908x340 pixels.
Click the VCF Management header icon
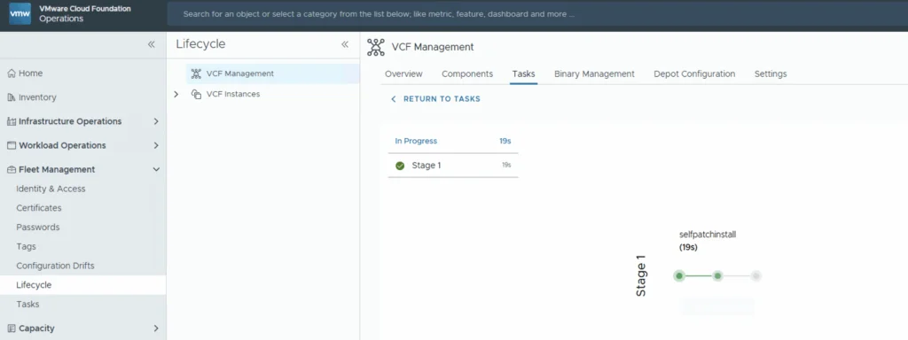pos(376,48)
